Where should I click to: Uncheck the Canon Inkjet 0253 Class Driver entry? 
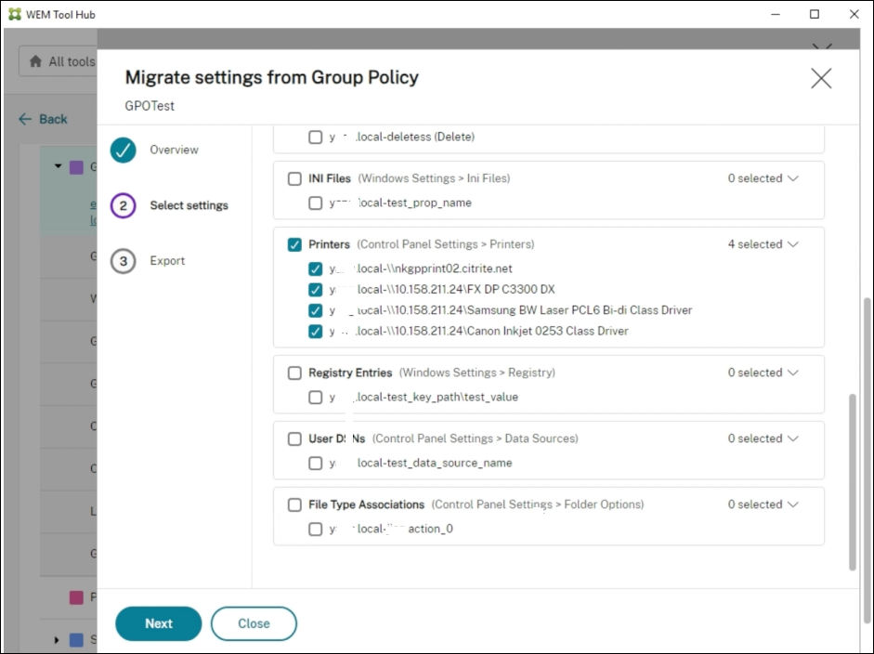[315, 330]
